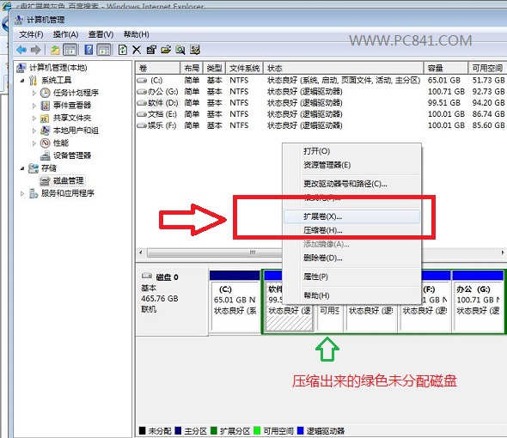Choose 打开(O) from the context menu
507x438 pixels.
point(351,151)
